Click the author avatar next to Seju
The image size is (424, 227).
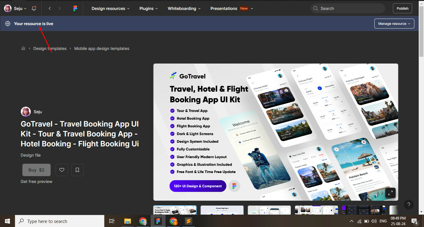pyautogui.click(x=26, y=112)
